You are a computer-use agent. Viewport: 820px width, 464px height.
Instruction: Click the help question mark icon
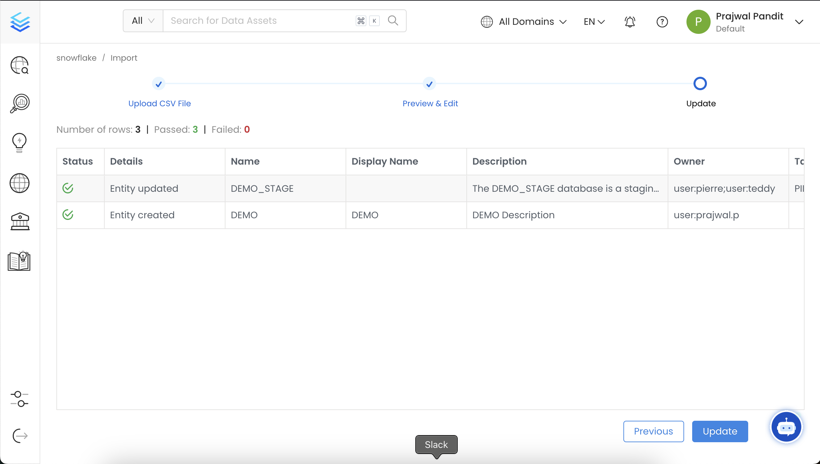pyautogui.click(x=662, y=21)
